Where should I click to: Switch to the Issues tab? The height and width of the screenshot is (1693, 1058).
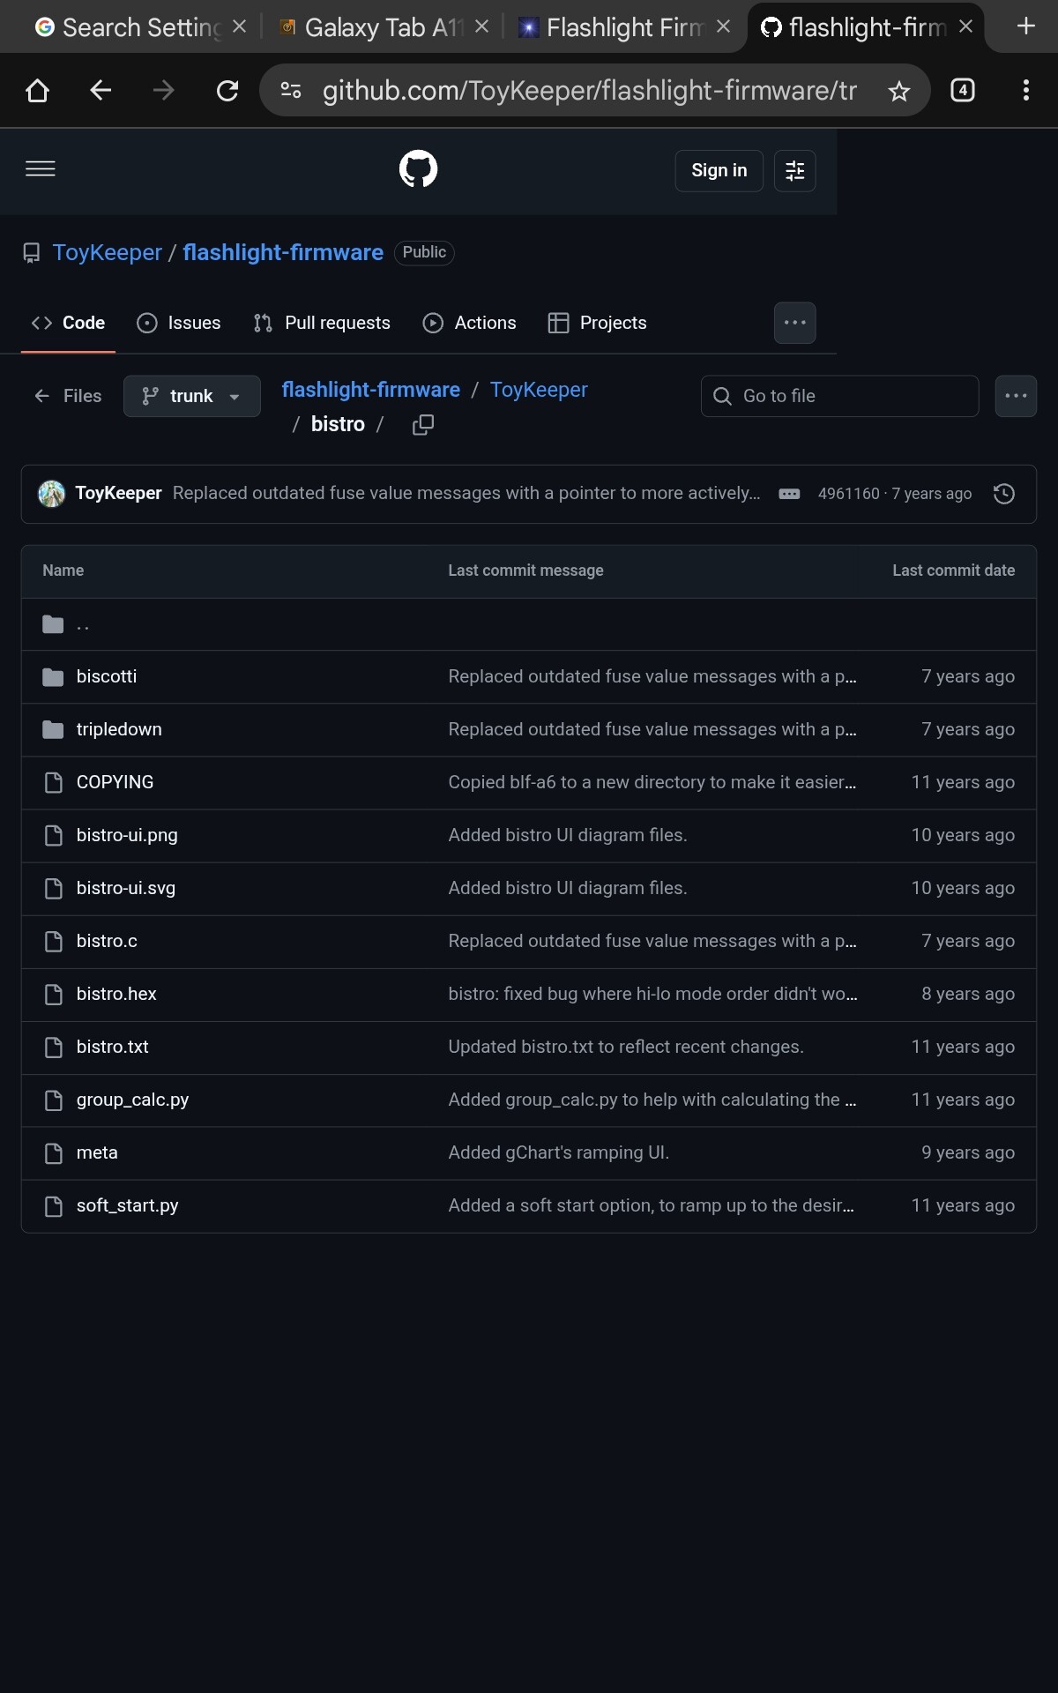point(179,323)
